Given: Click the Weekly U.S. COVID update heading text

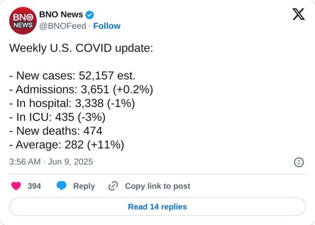Looking at the screenshot, I should pyautogui.click(x=81, y=49).
